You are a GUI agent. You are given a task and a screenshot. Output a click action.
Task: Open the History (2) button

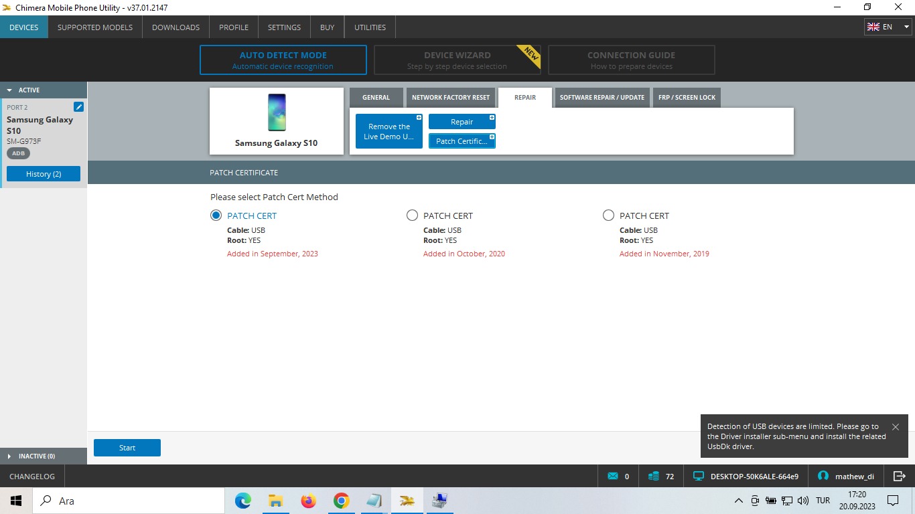point(44,174)
